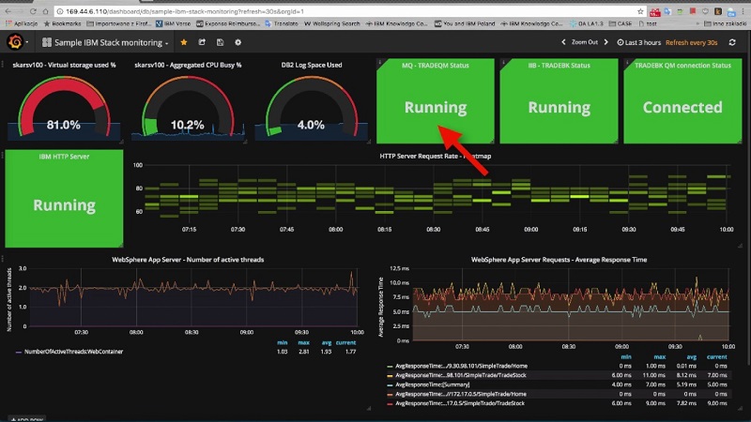Shift time range back with left arrow
Screen dimensions: 751x422
coord(563,42)
